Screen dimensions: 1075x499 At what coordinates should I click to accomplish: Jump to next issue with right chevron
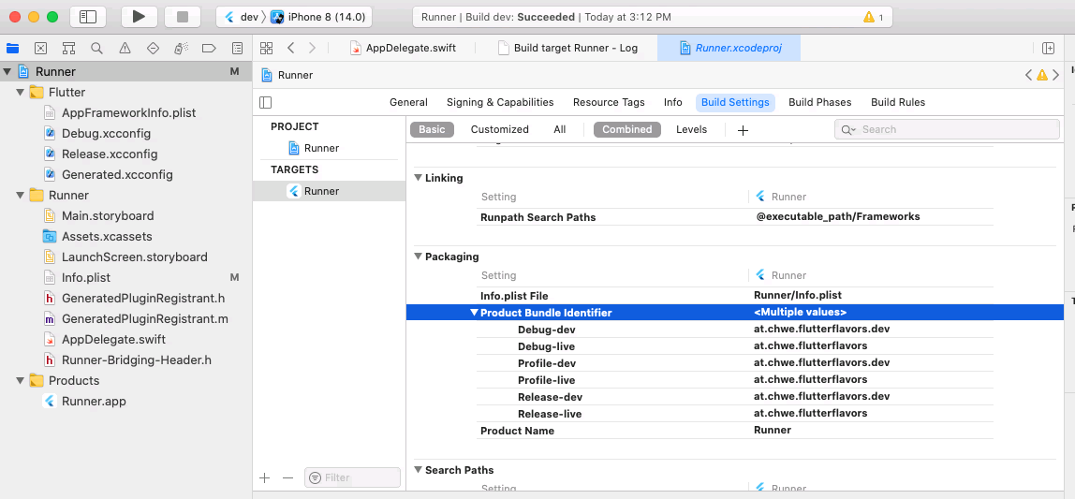point(1055,75)
